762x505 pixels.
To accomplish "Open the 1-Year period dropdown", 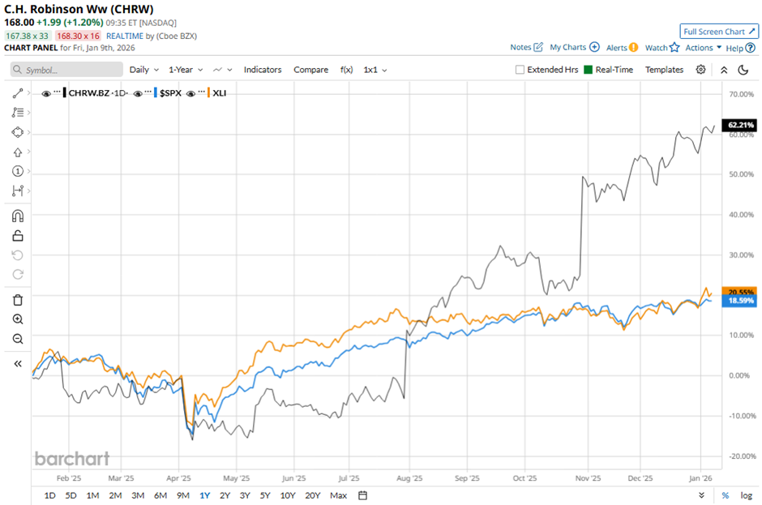I will click(x=186, y=70).
